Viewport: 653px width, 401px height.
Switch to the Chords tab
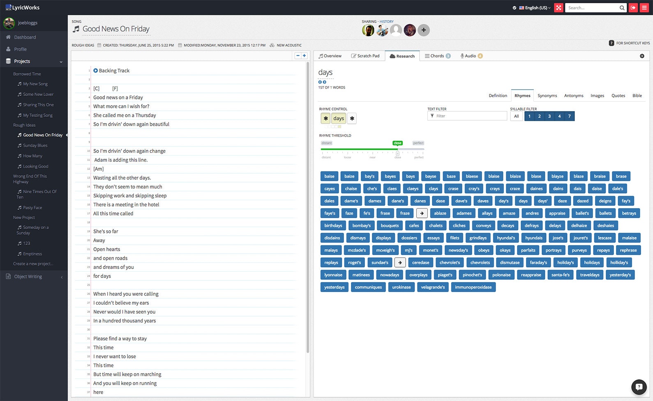pos(438,56)
